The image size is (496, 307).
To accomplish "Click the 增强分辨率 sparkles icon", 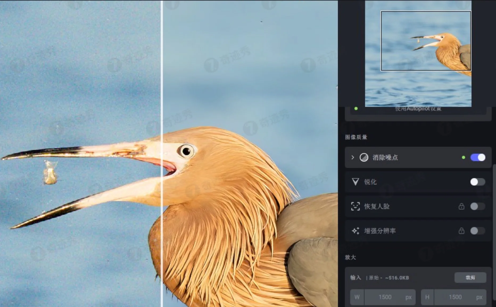I will 356,231.
